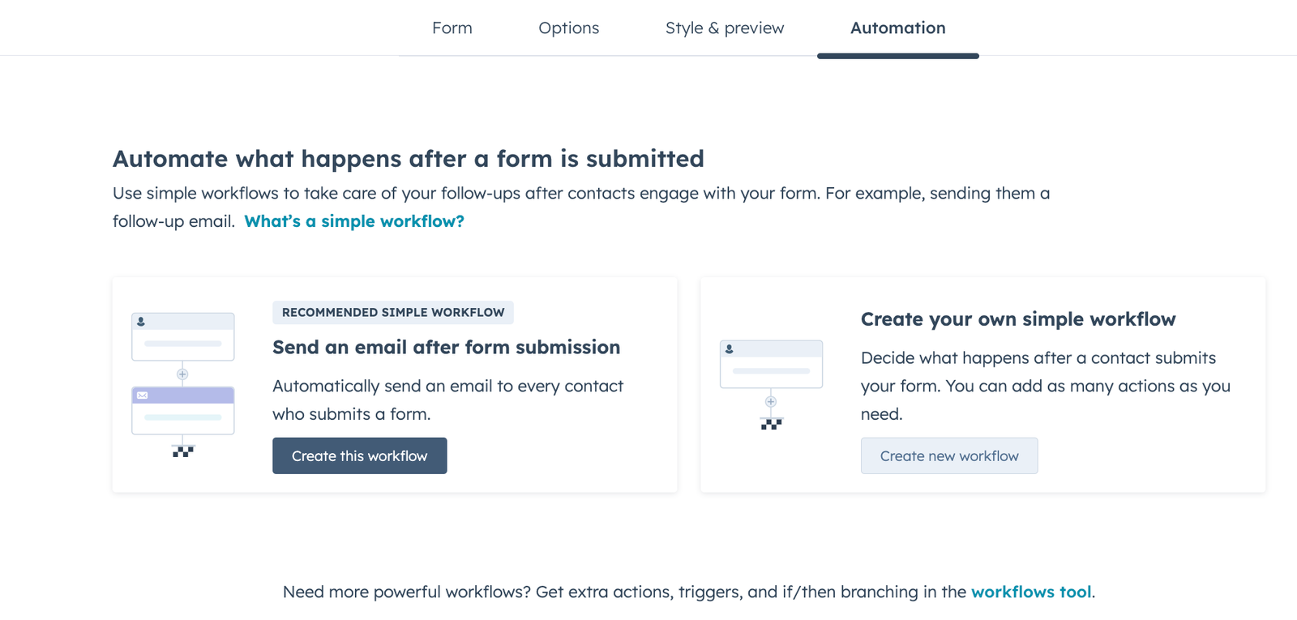Switch to the Form tab

(452, 28)
